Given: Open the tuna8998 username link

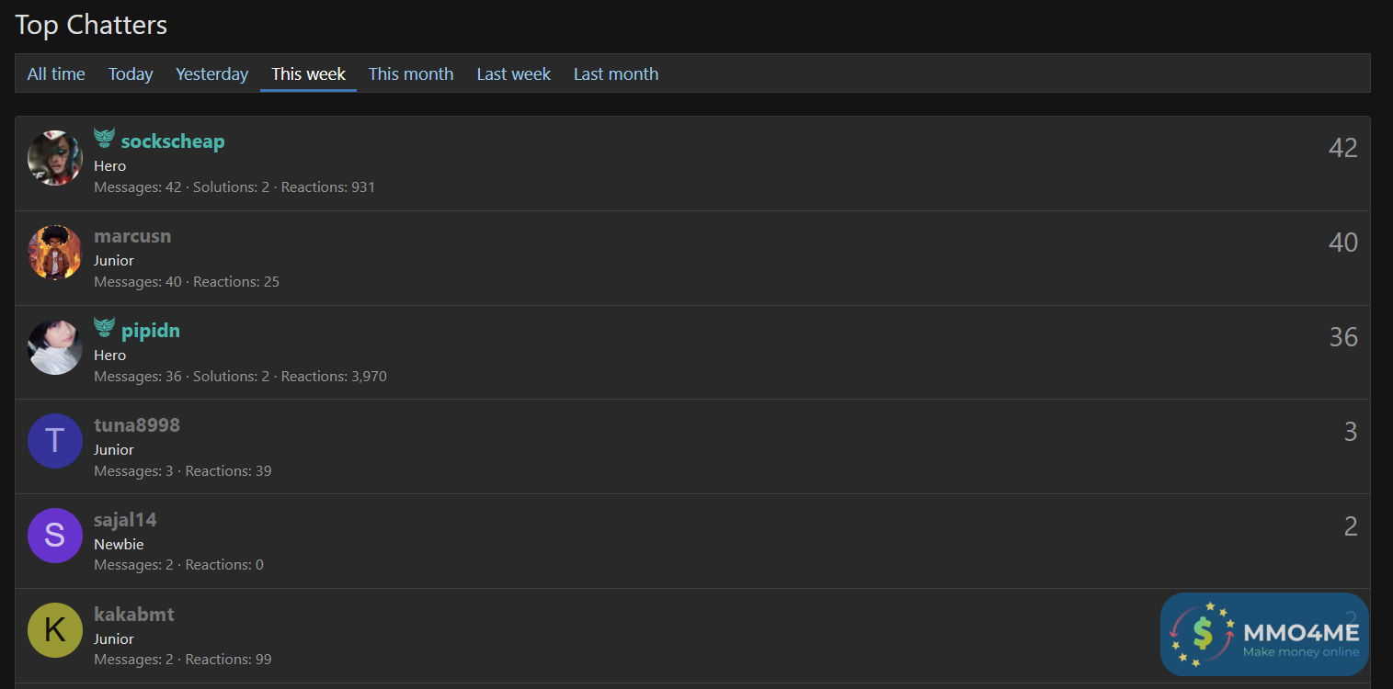Looking at the screenshot, I should [137, 425].
